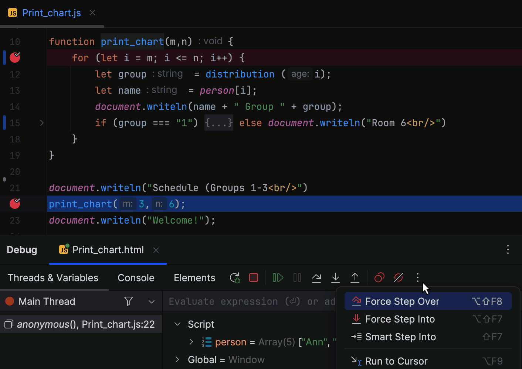The image size is (522, 369).
Task: Toggle Mute Breakpoints
Action: 399,277
